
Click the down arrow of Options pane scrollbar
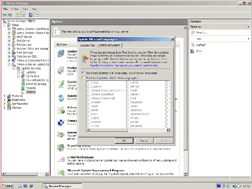coord(185,174)
